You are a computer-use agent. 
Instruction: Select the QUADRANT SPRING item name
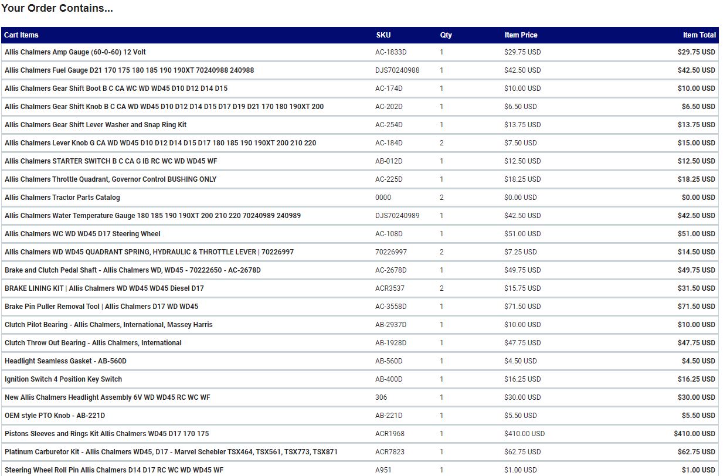coord(149,252)
